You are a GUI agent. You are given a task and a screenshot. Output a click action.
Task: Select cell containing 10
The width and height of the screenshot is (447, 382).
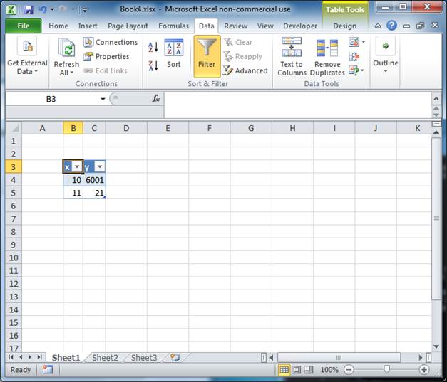pos(73,180)
